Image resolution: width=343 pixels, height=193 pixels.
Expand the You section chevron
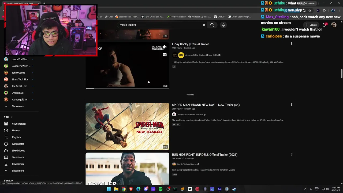[11, 117]
